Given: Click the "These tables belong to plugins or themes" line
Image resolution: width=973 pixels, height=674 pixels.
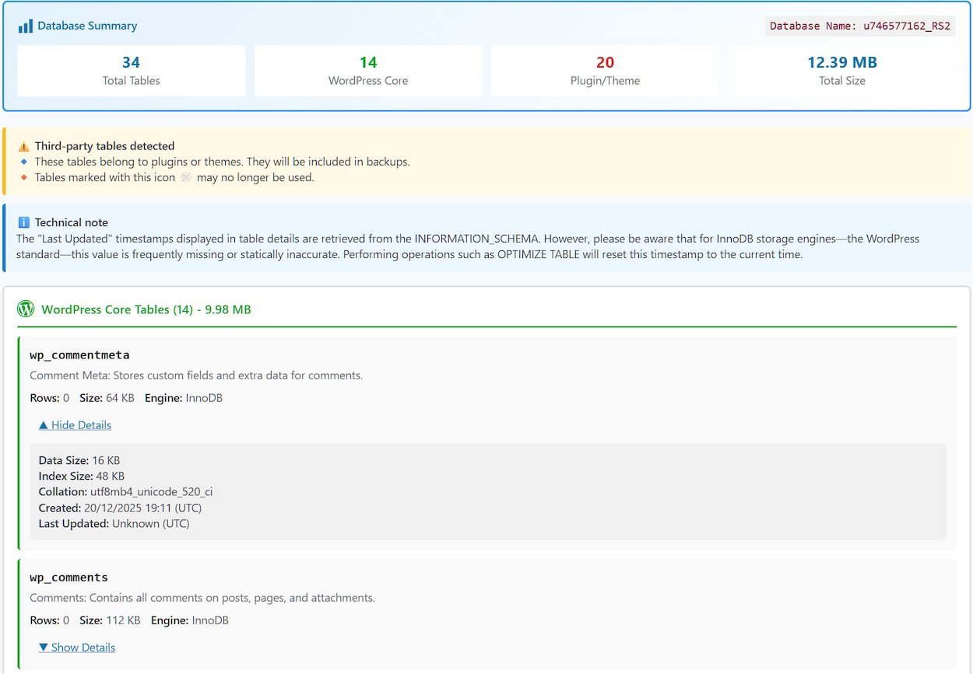Looking at the screenshot, I should (x=222, y=162).
